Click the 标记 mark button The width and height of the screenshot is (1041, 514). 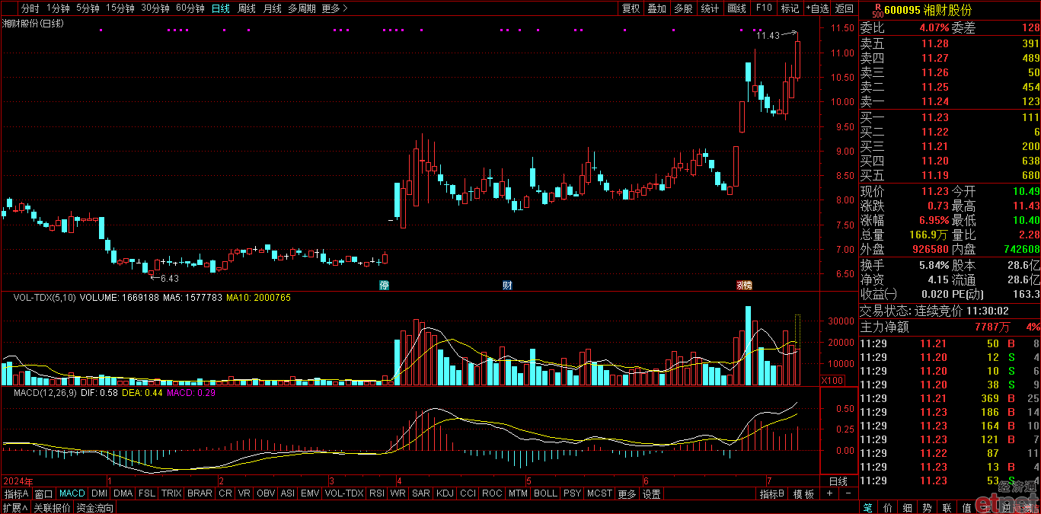click(x=790, y=8)
